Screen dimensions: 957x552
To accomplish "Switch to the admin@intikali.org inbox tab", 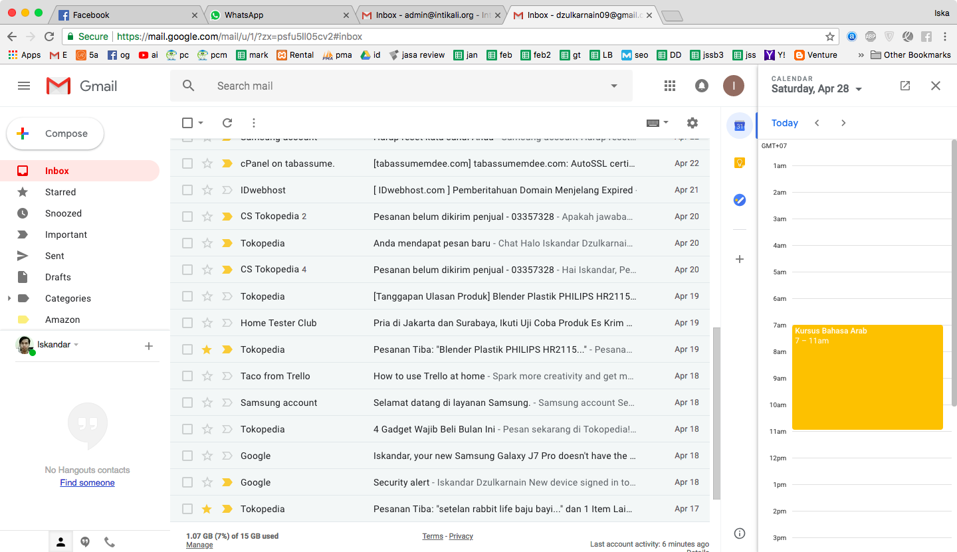I will (429, 13).
